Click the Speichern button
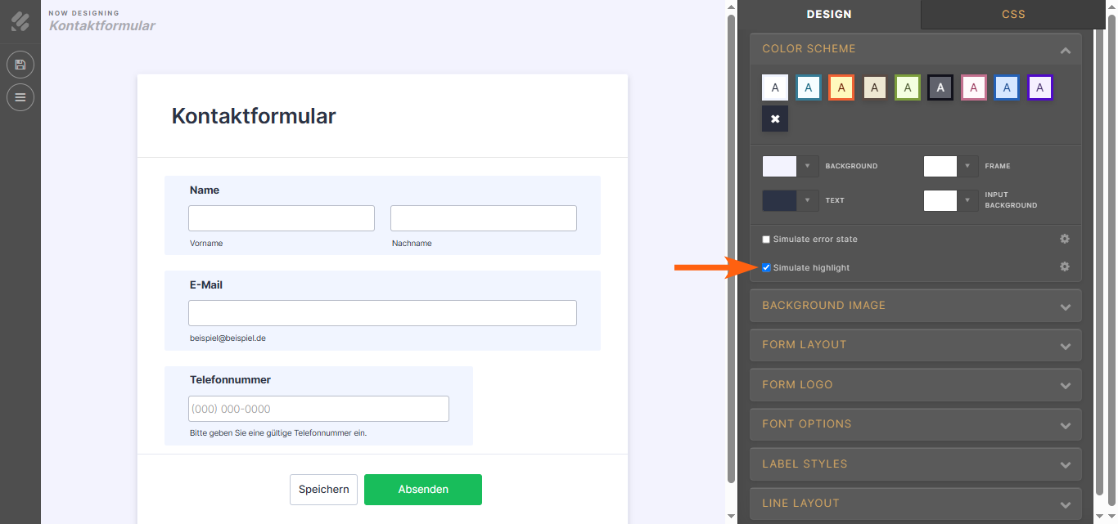1118x524 pixels. pos(323,490)
